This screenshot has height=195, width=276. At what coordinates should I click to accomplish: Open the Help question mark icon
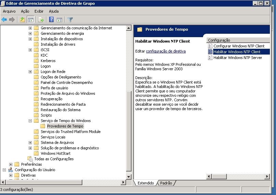[51, 19]
